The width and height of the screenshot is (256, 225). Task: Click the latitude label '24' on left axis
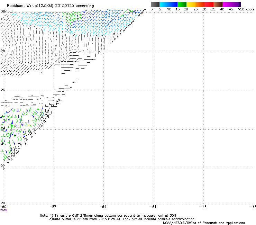[3, 128]
